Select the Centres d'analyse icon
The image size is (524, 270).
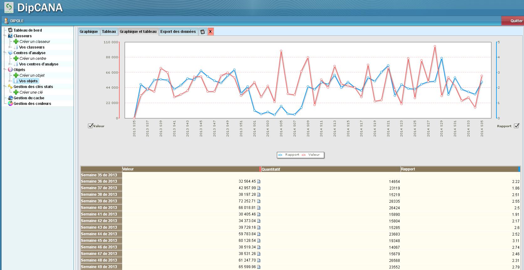[x=10, y=53]
